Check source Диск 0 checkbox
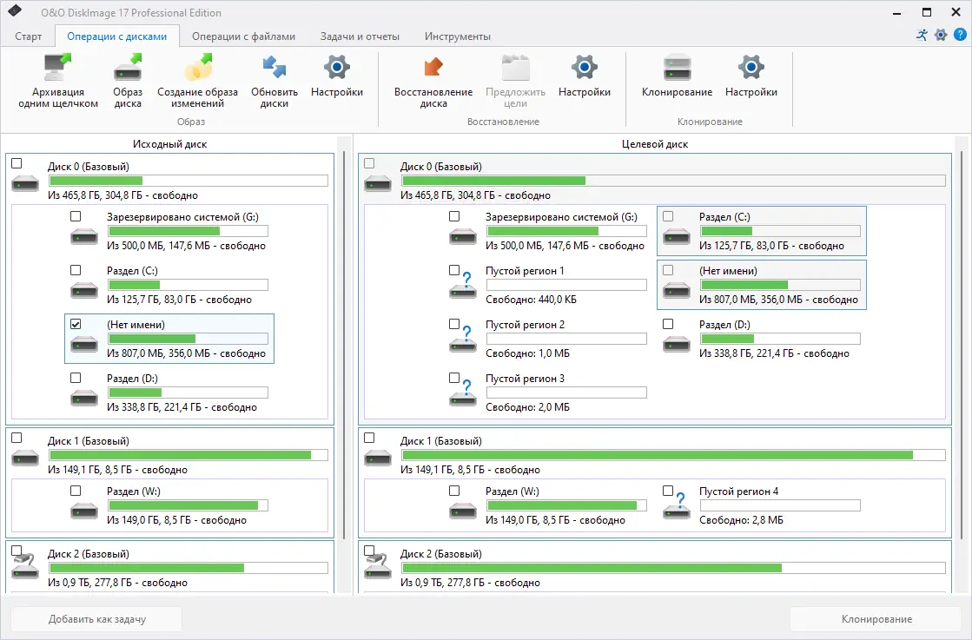 17,163
